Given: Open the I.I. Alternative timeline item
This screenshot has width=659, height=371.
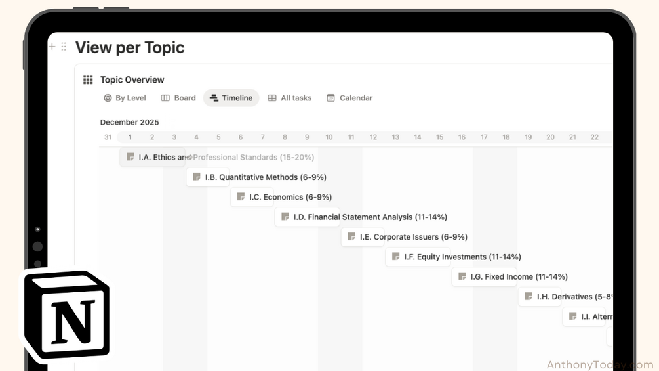Looking at the screenshot, I should [x=588, y=316].
